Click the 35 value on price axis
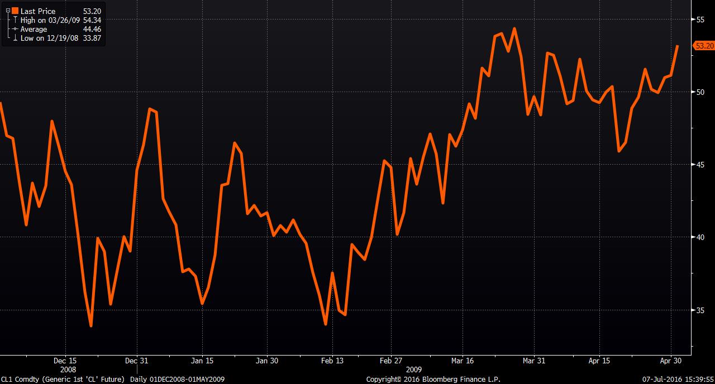Screen dimensions: 715x384 click(x=700, y=310)
